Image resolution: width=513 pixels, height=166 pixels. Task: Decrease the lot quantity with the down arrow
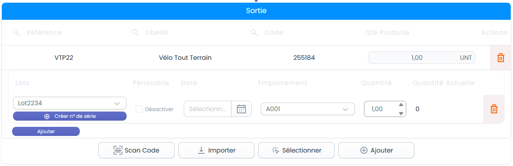coord(401,113)
